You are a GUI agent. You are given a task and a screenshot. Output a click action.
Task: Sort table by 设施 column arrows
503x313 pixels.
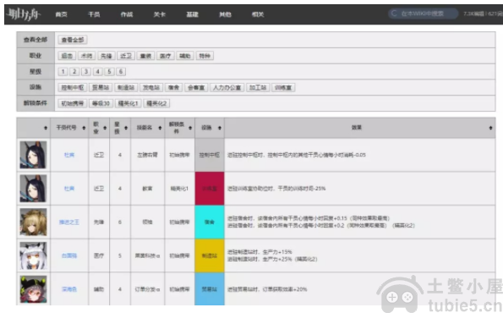coord(220,128)
